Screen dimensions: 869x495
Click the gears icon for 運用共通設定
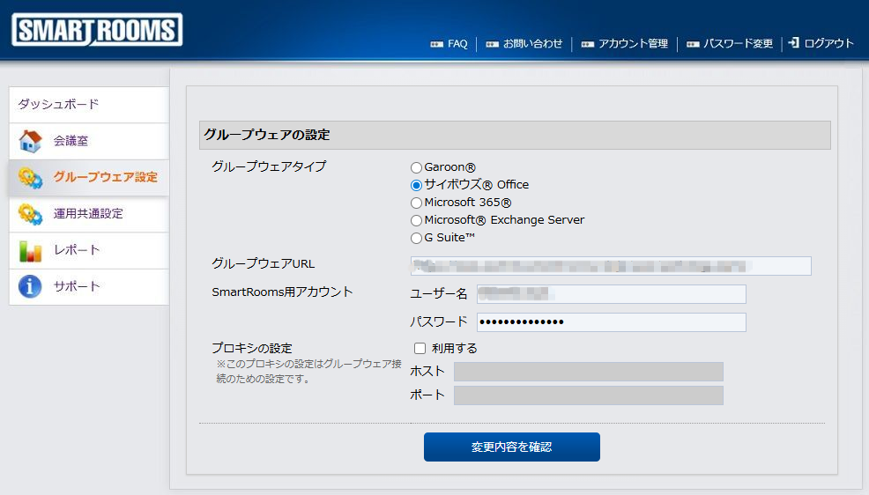coord(30,214)
